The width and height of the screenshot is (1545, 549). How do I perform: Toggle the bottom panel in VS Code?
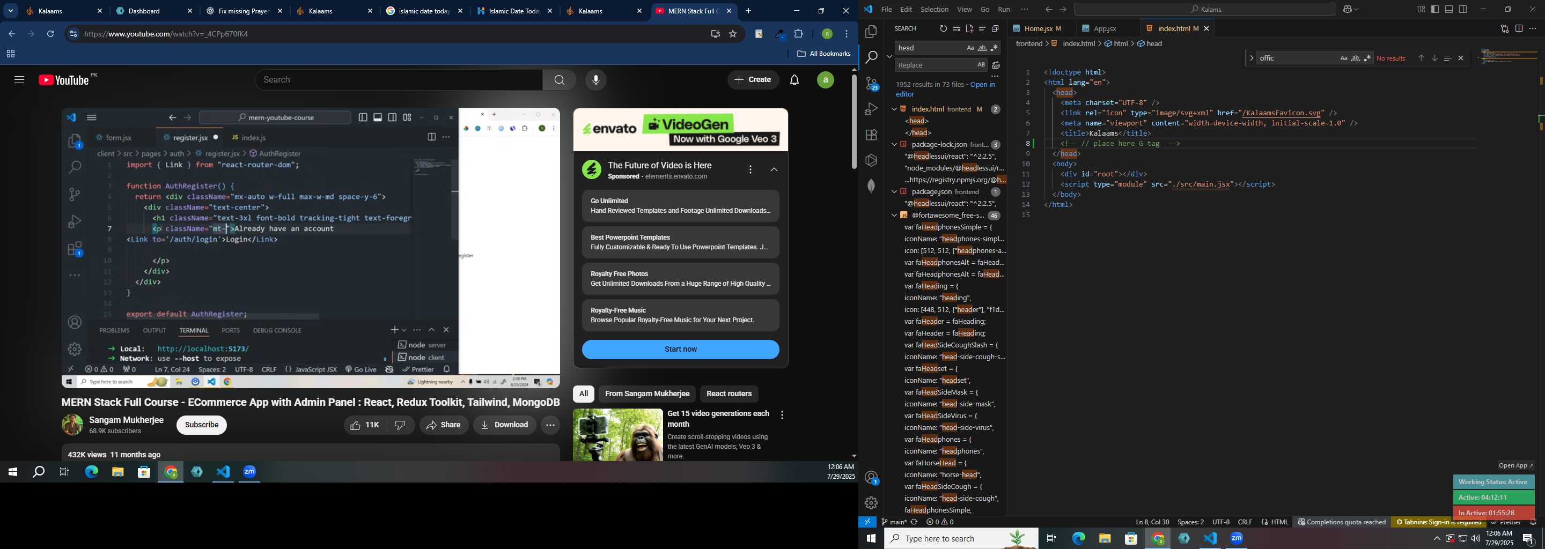1449,10
